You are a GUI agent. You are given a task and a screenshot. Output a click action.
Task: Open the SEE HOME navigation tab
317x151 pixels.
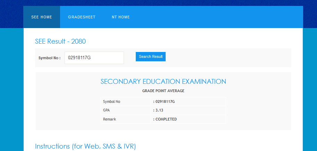42,17
